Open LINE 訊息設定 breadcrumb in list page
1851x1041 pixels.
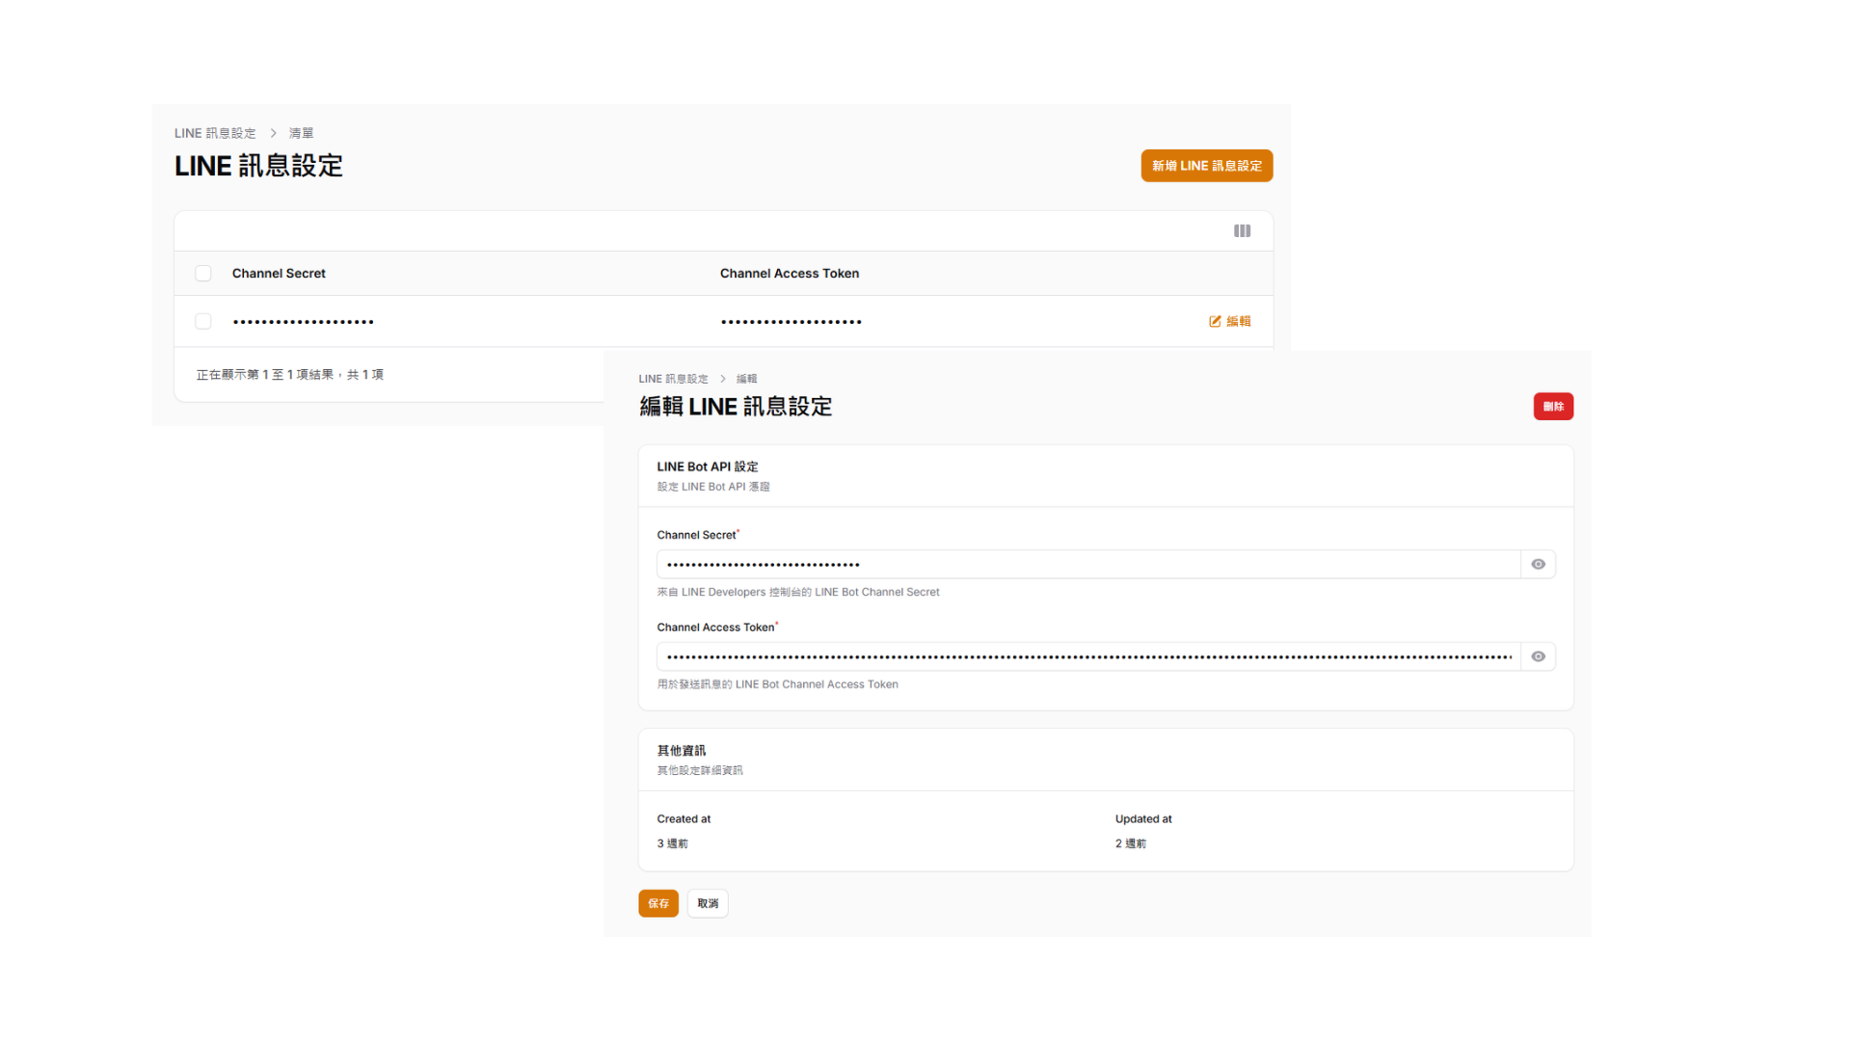point(215,134)
